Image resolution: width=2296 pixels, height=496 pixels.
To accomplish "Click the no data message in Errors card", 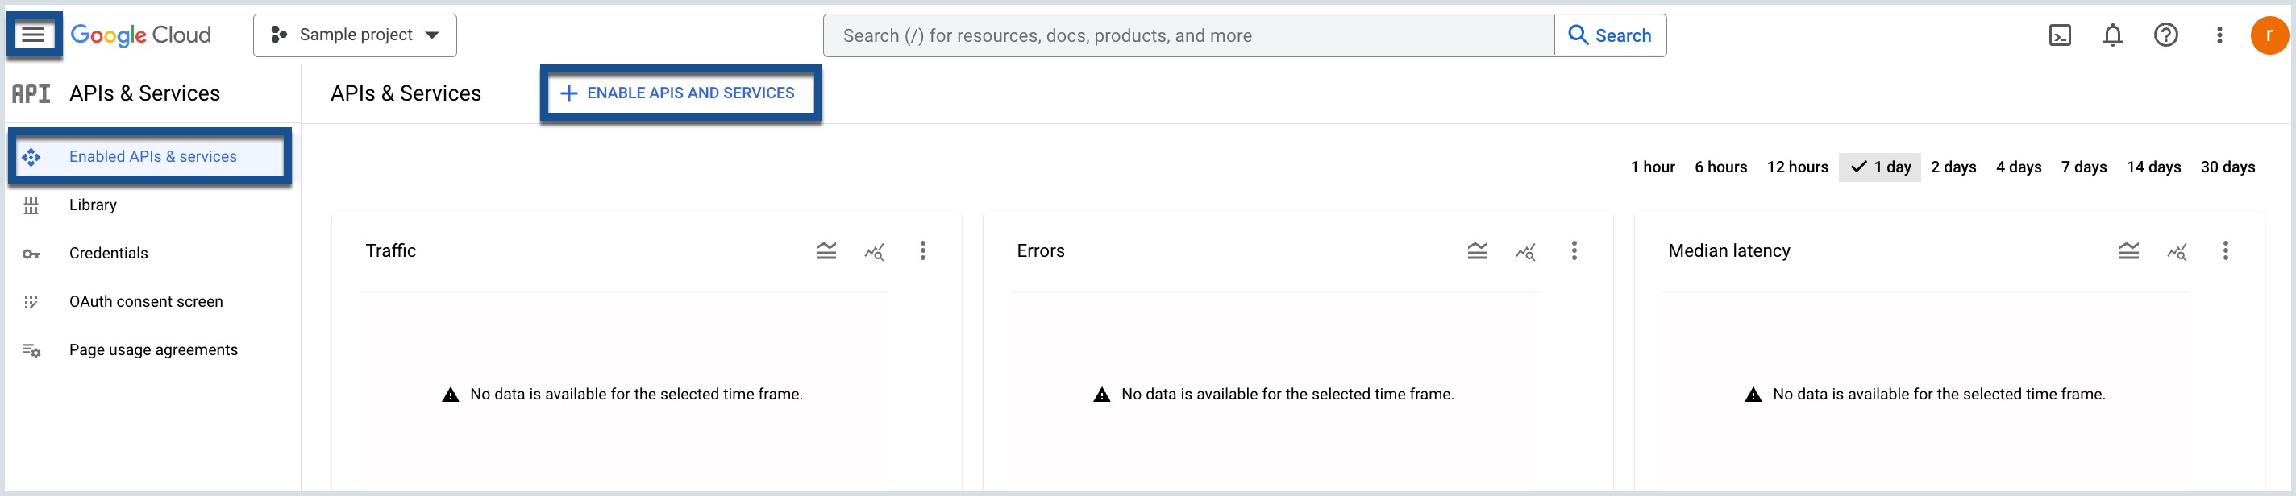I will [1273, 395].
